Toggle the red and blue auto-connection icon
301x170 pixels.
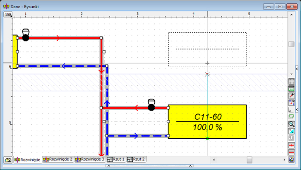click(291, 103)
